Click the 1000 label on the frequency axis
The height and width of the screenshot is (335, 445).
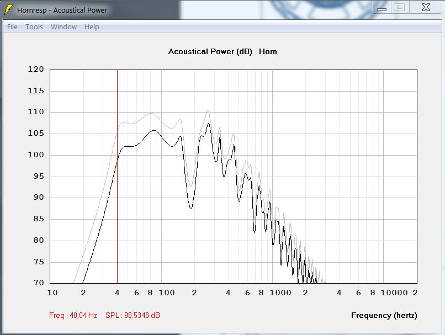(280, 293)
